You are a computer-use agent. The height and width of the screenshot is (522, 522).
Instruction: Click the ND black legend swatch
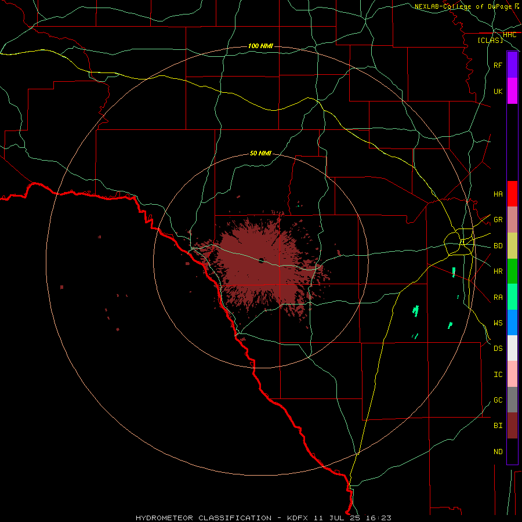coord(512,451)
